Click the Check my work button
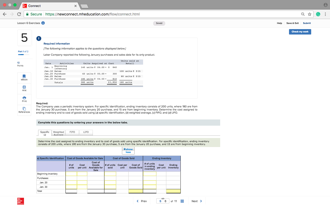 coord(300,32)
